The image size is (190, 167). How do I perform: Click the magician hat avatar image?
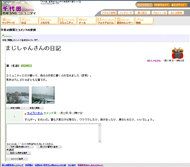pyautogui.click(x=178, y=53)
